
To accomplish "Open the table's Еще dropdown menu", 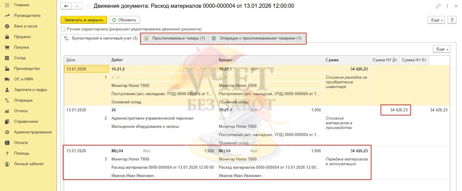I will tap(441, 49).
